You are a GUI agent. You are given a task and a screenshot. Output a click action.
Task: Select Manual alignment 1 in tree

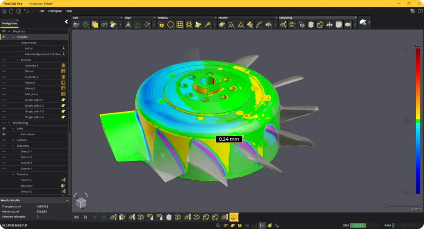point(43,54)
